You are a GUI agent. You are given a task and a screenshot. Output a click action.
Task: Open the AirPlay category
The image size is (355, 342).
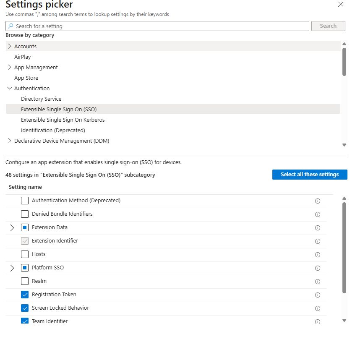click(23, 57)
